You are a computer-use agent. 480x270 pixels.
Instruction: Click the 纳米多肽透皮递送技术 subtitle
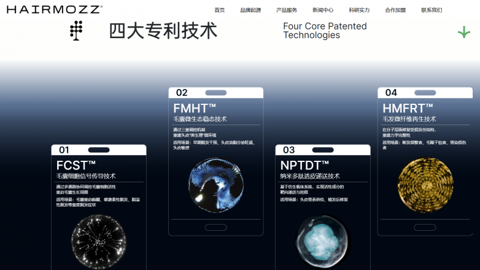pos(310,176)
